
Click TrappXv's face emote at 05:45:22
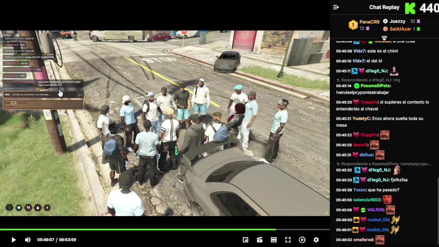coord(384,135)
